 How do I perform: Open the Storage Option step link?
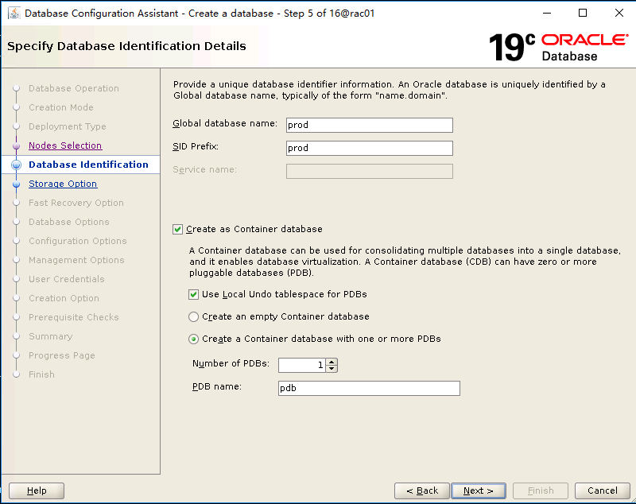click(63, 184)
